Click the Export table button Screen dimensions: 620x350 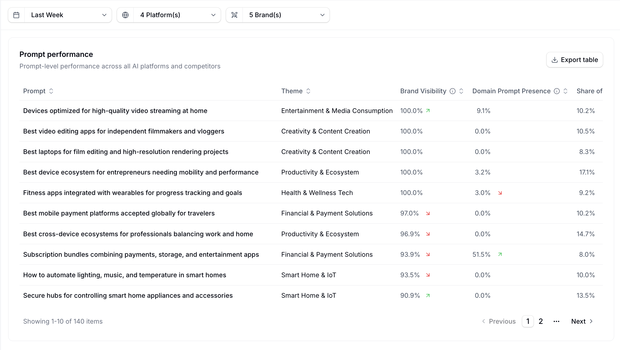tap(575, 60)
